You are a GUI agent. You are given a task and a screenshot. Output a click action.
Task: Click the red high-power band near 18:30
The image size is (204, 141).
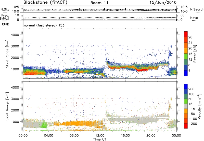[x=142, y=70]
